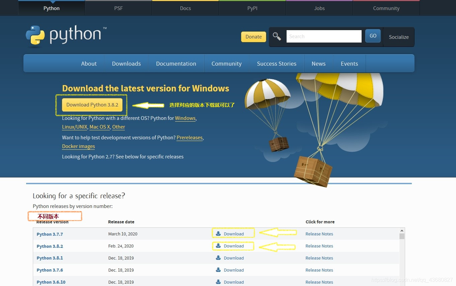Open Release Notes for Python 3.8.2

pos(319,246)
